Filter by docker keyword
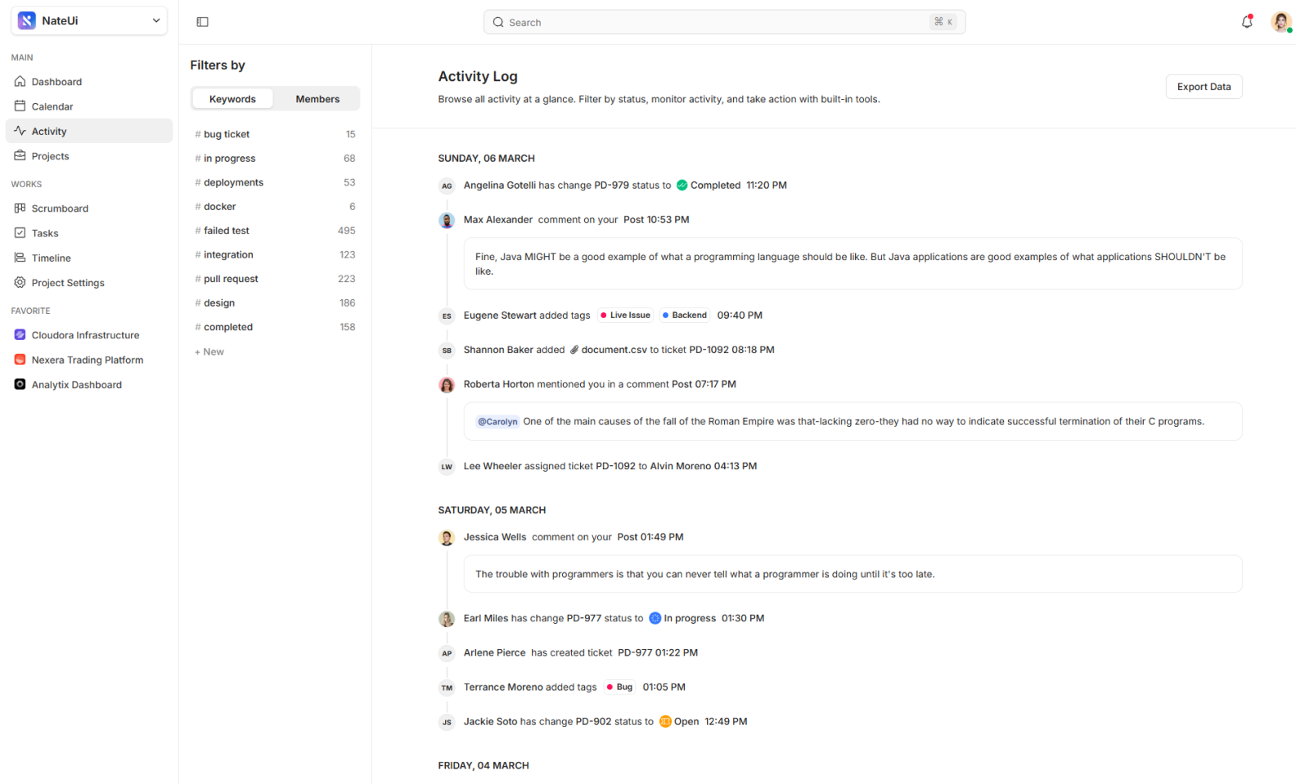Viewport: 1296px width, 784px height. tap(275, 206)
